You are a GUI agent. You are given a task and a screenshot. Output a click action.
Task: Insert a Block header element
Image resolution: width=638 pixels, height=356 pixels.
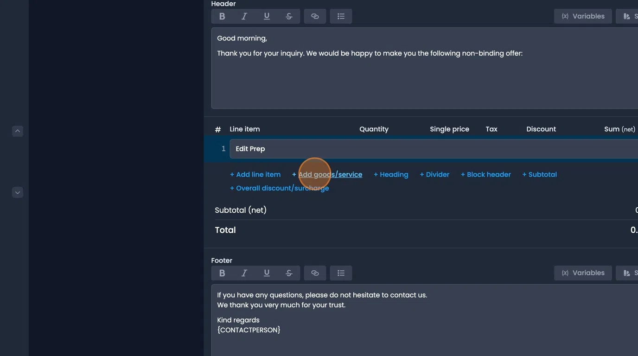click(x=486, y=174)
